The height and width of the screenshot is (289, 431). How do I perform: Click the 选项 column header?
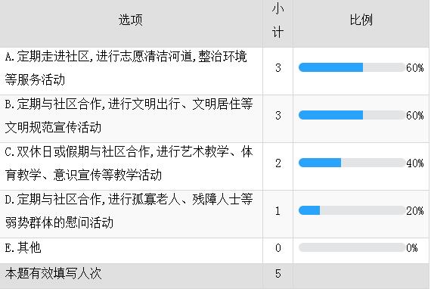131,20
